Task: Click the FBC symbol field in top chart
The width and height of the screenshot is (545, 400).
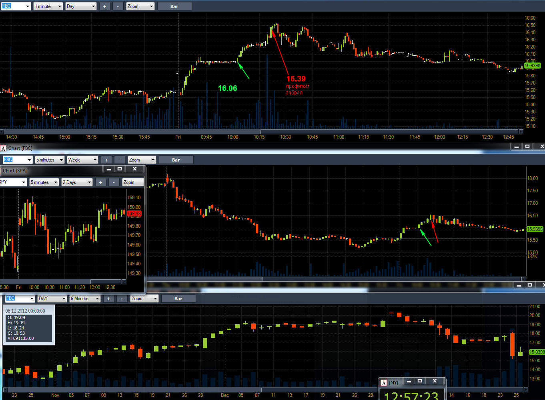Action: click(16, 6)
